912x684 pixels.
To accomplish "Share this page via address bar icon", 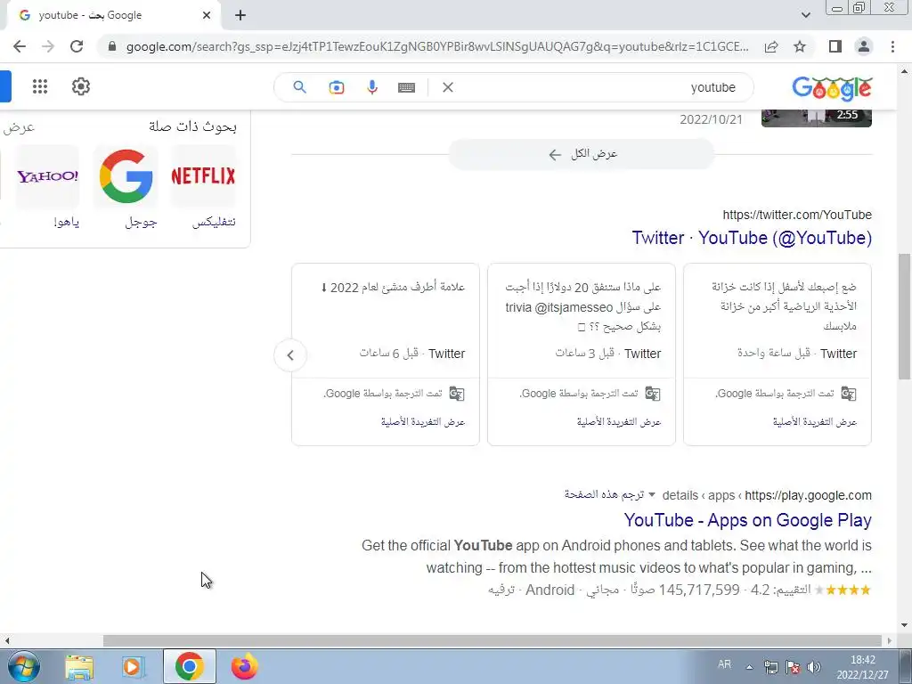I will point(771,46).
